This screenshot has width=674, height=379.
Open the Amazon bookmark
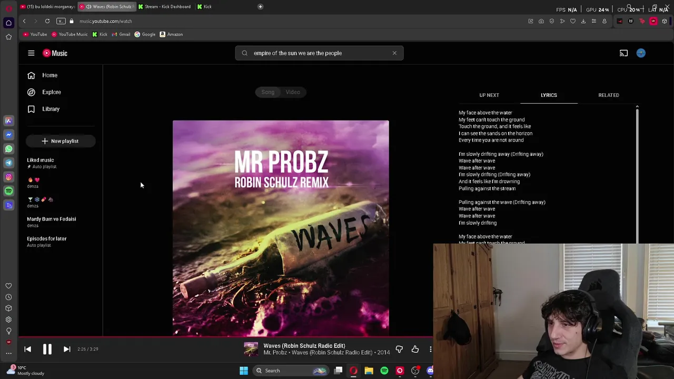(171, 34)
